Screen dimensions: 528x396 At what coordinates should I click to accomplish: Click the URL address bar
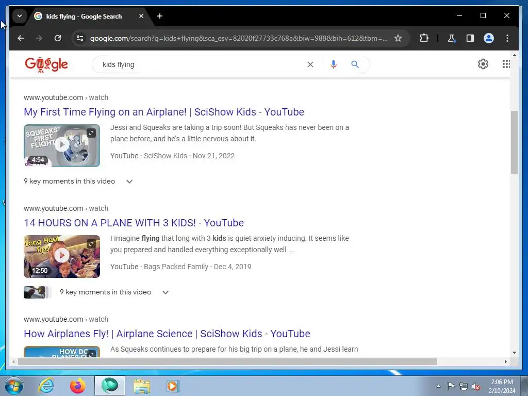238,38
